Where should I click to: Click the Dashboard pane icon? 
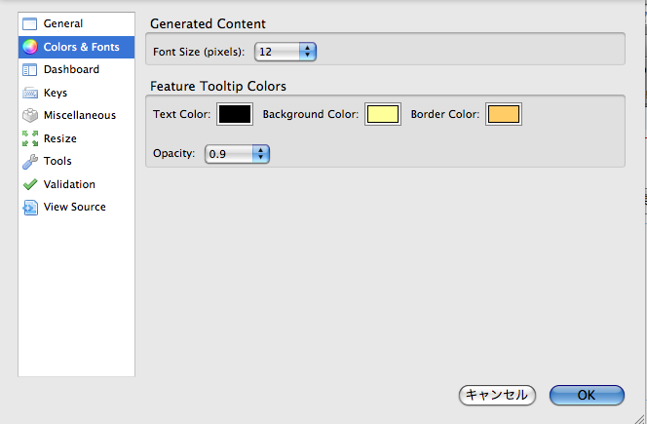click(x=29, y=70)
